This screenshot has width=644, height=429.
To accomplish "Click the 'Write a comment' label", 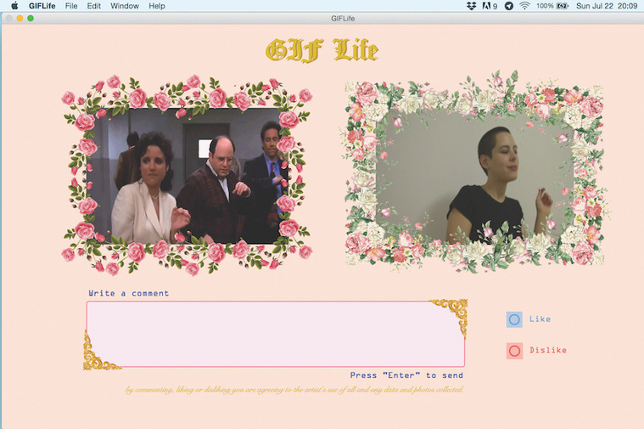I will 129,293.
